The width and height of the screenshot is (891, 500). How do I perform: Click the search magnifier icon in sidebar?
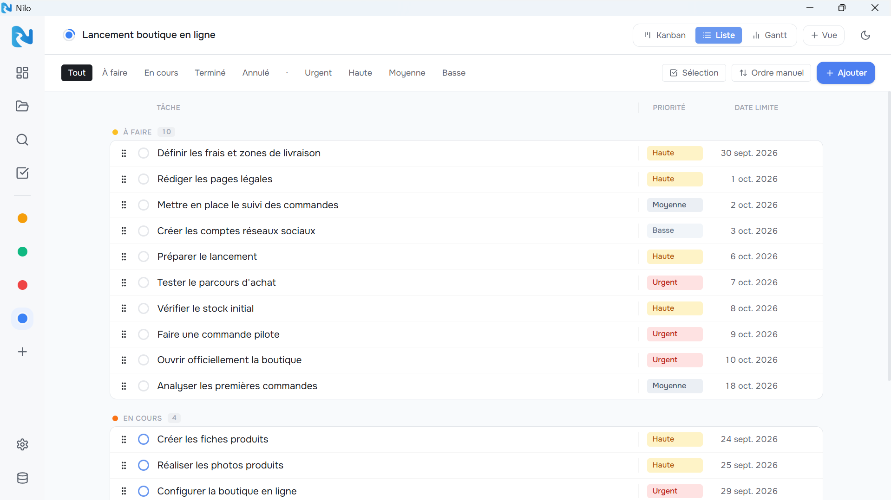tap(22, 140)
